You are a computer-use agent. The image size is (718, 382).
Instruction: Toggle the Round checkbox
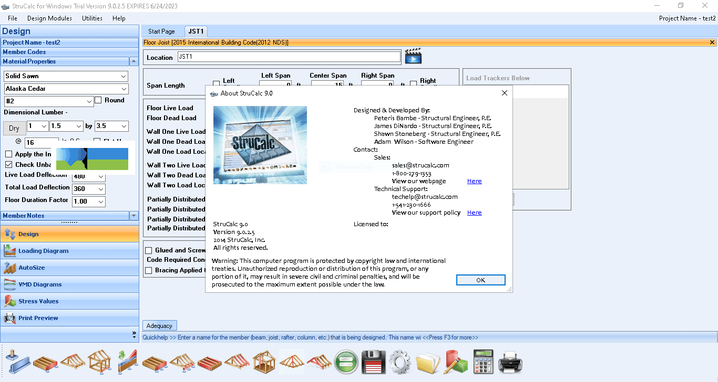98,100
